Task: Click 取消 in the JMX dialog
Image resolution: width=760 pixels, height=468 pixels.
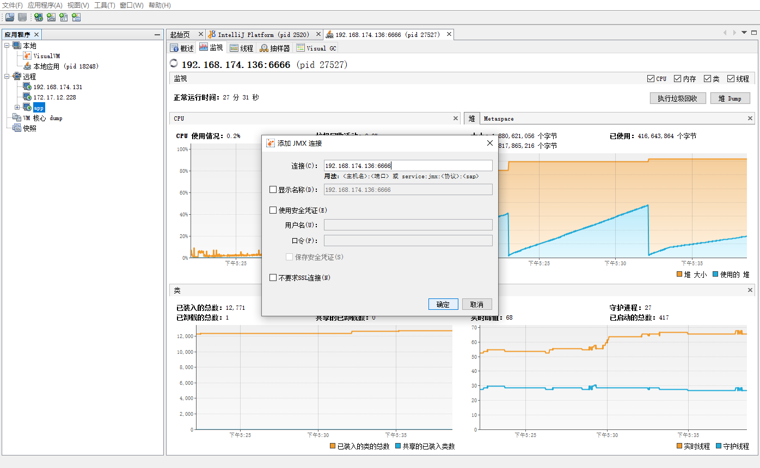Action: coord(477,304)
